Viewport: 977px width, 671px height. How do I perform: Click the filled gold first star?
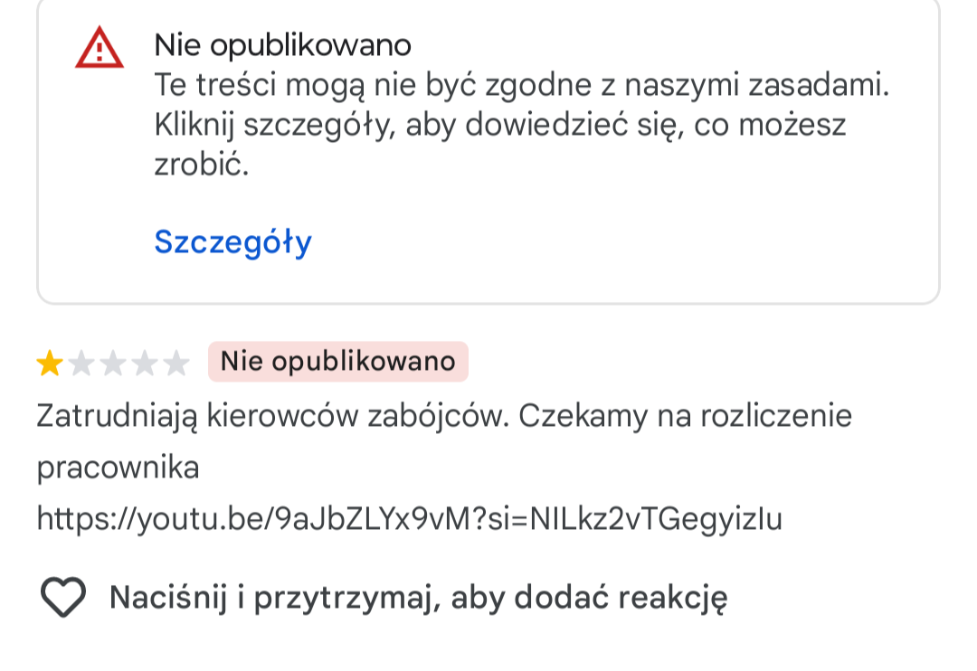49,364
